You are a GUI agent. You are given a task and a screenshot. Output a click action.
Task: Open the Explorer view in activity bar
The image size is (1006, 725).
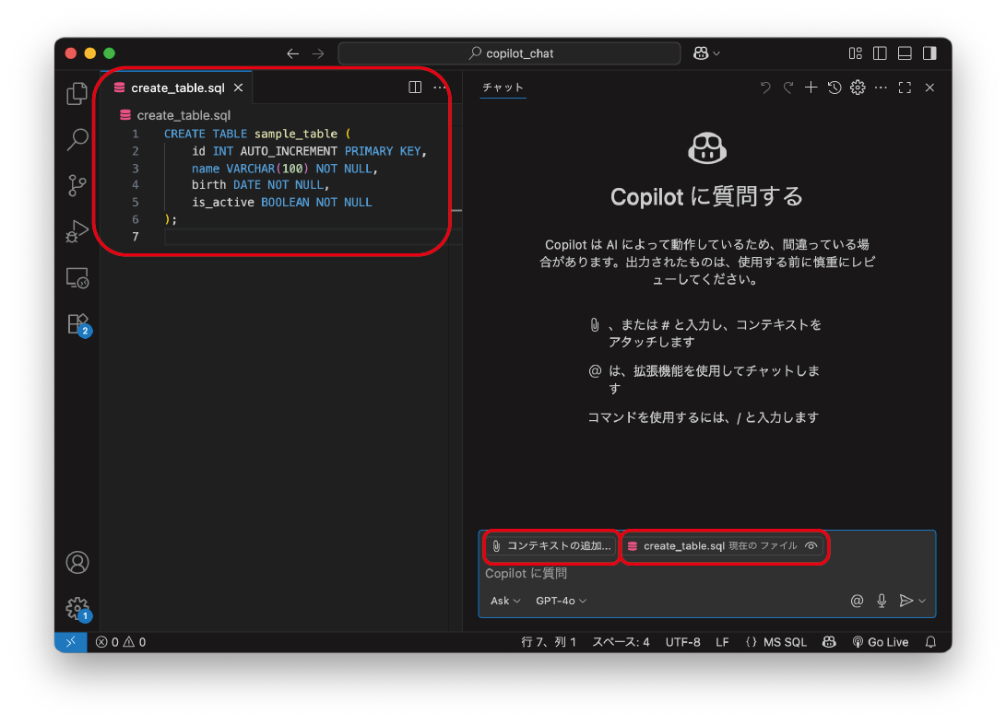tap(77, 94)
